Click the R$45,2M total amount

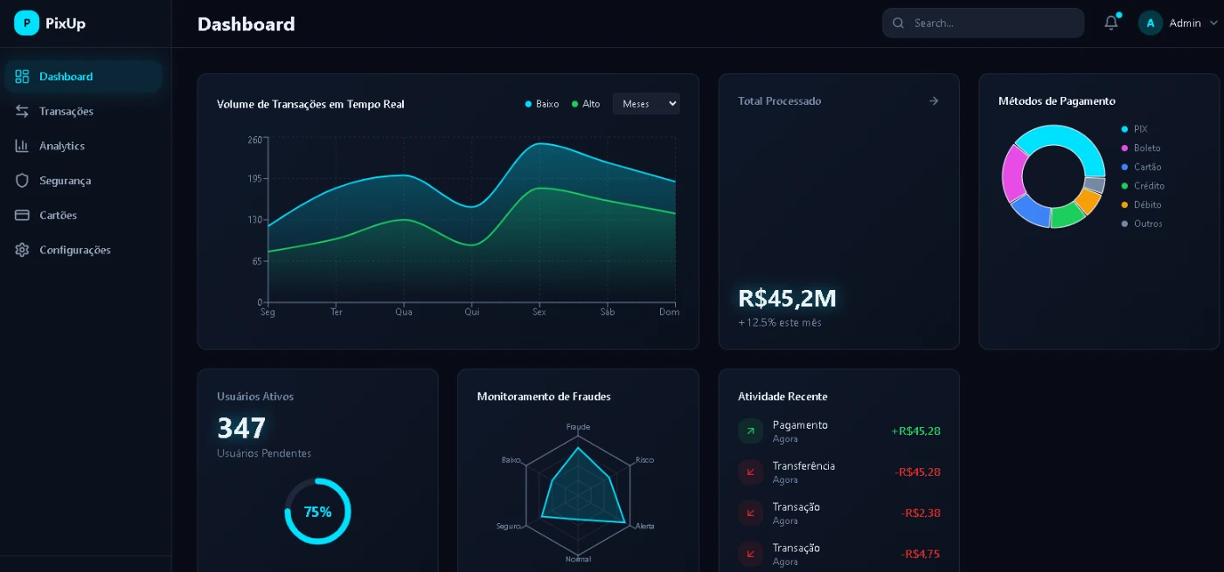click(x=787, y=299)
